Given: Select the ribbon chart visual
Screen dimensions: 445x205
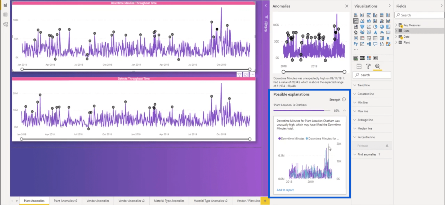Looking at the screenshot, I should (x=388, y=21).
